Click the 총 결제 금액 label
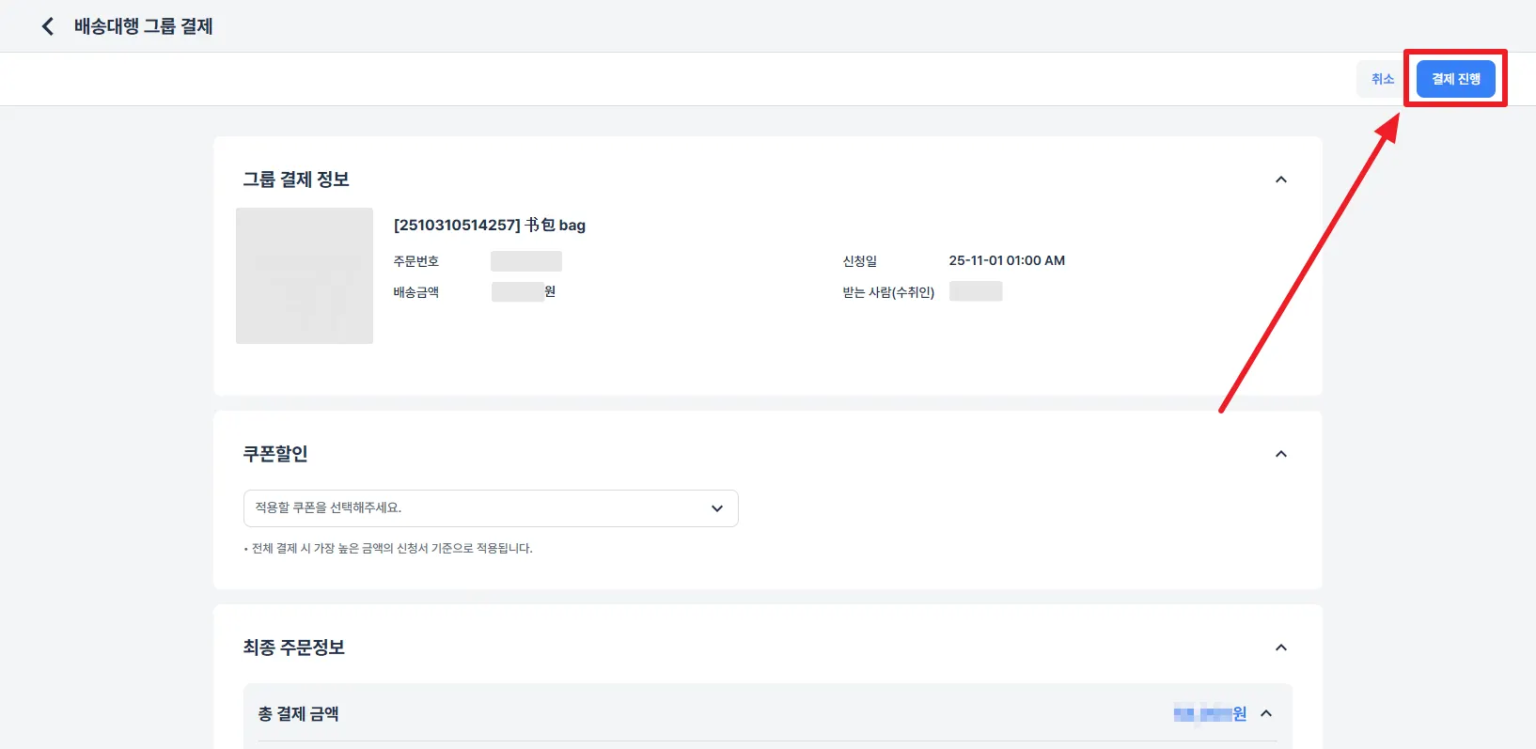Viewport: 1536px width, 749px height. 299,714
